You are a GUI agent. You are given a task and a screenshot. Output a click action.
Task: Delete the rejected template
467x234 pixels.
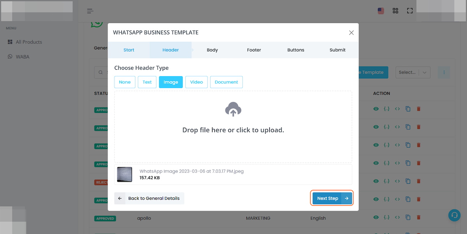[419, 181]
